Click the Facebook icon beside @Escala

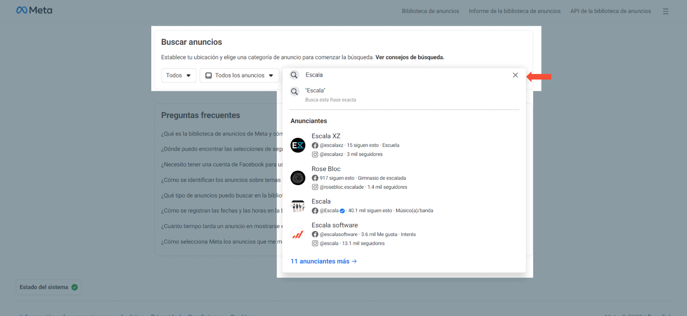(315, 211)
